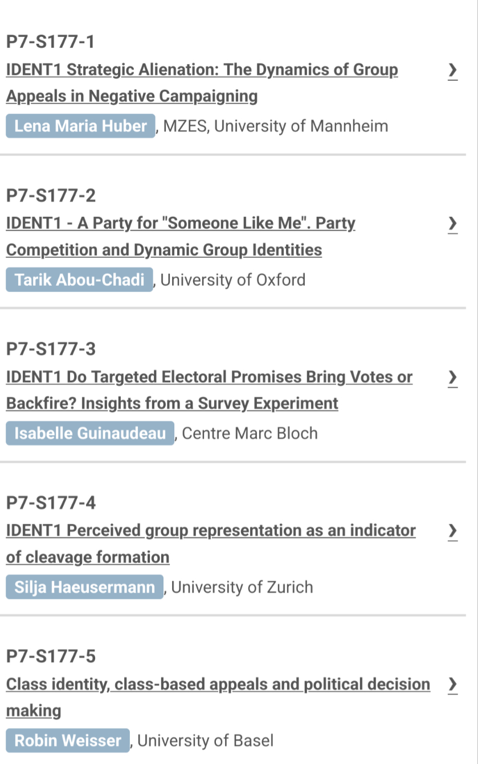This screenshot has height=764, width=478.
Task: Select Lena Maria Huber author tag
Action: tap(80, 126)
